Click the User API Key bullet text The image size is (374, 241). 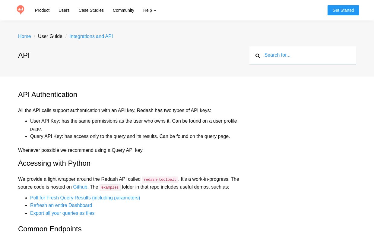click(134, 125)
